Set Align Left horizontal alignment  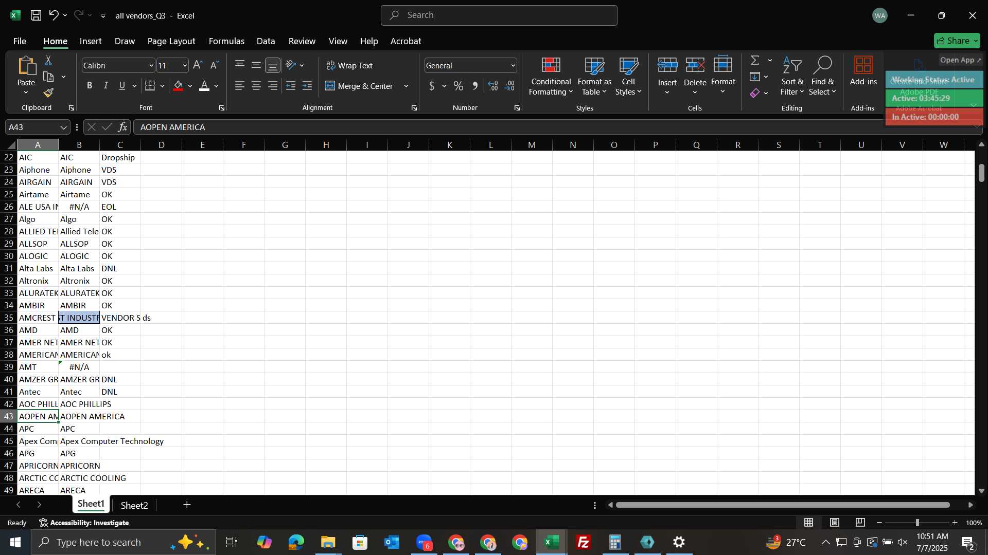[239, 86]
